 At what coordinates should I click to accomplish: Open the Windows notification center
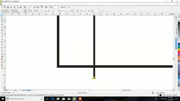click(x=176, y=99)
